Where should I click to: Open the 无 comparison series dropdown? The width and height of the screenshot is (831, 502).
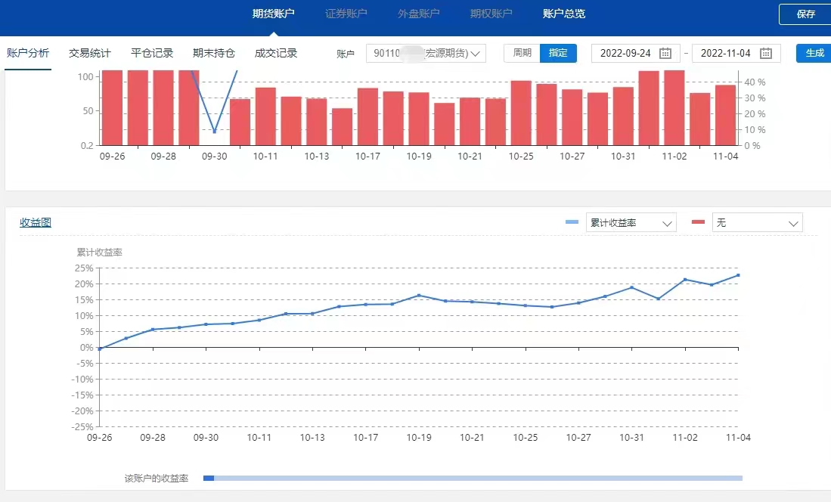pos(757,223)
